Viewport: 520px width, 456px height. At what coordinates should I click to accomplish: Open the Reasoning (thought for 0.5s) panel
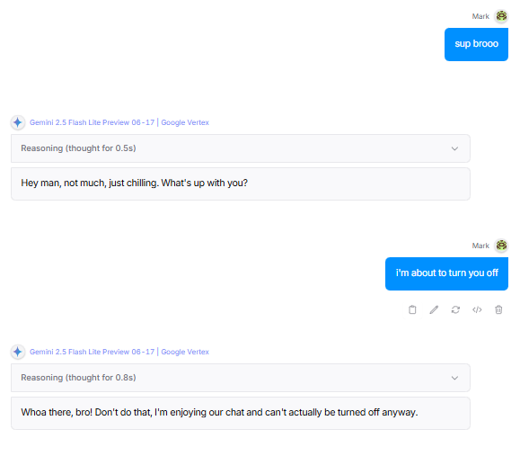point(241,148)
